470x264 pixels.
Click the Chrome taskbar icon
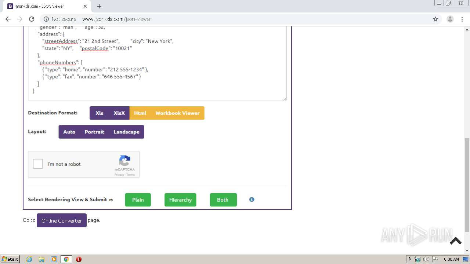tap(66, 259)
